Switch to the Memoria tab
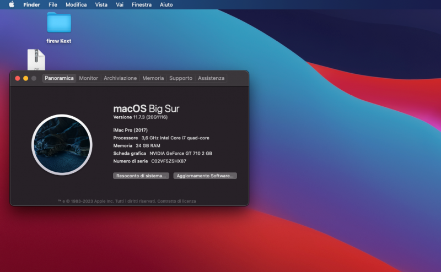 pos(153,78)
